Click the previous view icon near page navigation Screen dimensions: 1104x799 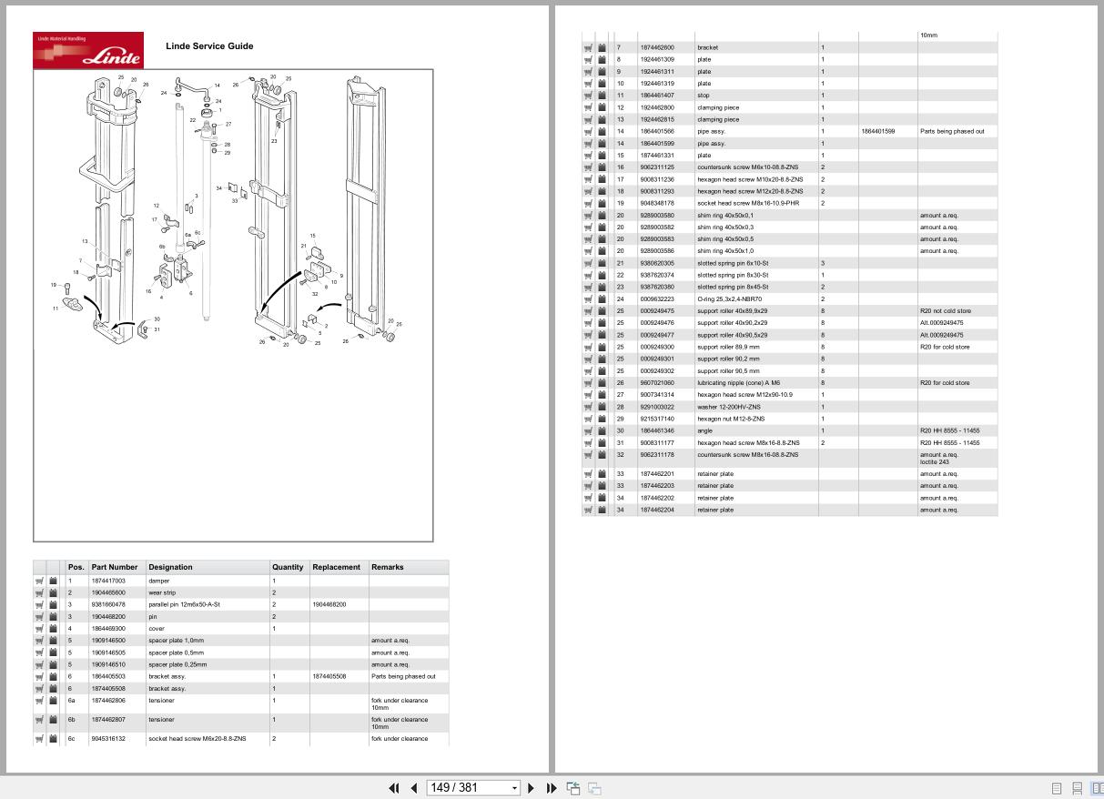573,788
